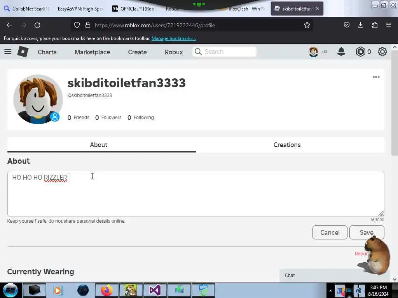This screenshot has width=398, height=298.
Task: Open the Robux balance icon
Action: [x=360, y=52]
